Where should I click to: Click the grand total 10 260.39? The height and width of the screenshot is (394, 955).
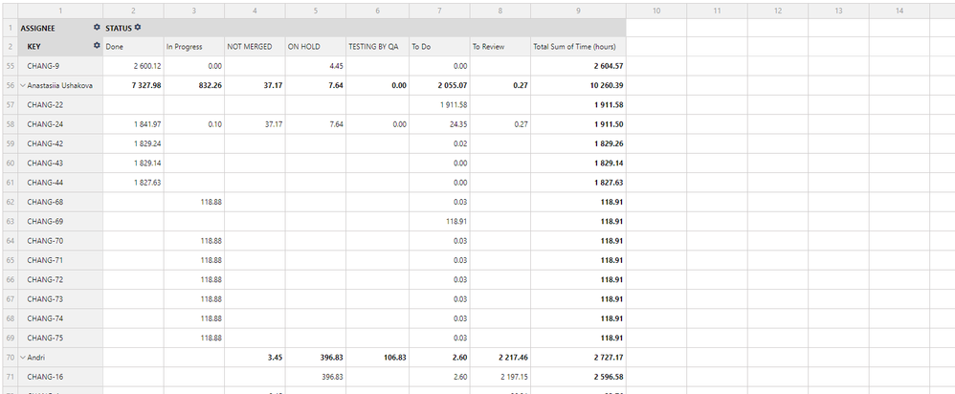pos(607,86)
